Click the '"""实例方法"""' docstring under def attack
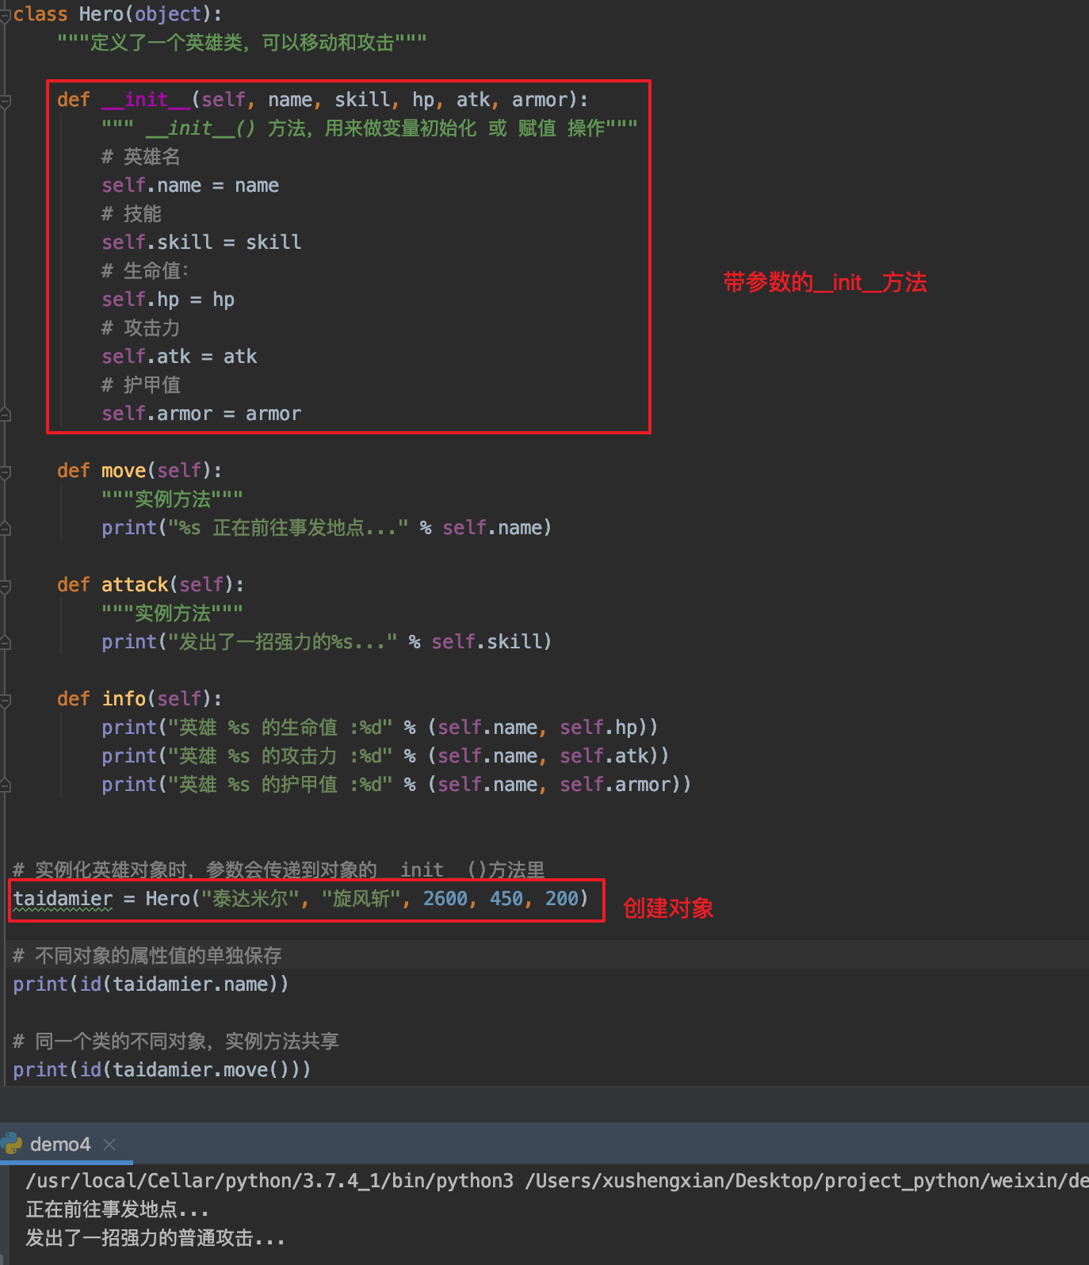Screen dimensions: 1089x1265 tap(172, 613)
